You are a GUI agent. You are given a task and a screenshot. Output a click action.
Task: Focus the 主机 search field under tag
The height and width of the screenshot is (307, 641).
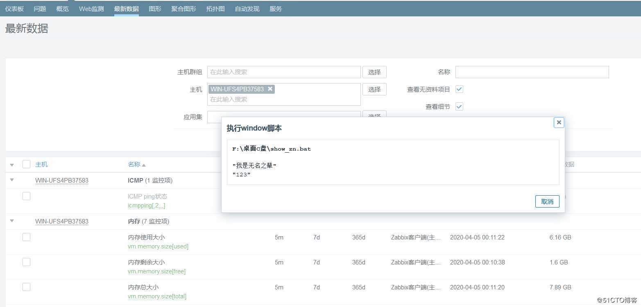[284, 99]
